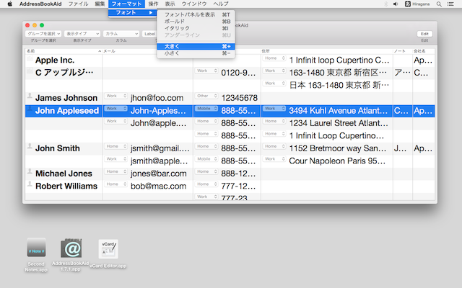462x288 pixels.
Task: Click the Edit toolbar button
Action: click(x=424, y=34)
